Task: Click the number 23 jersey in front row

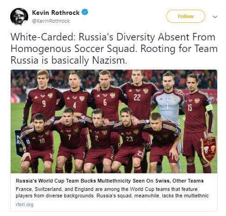Action: [x=130, y=138]
